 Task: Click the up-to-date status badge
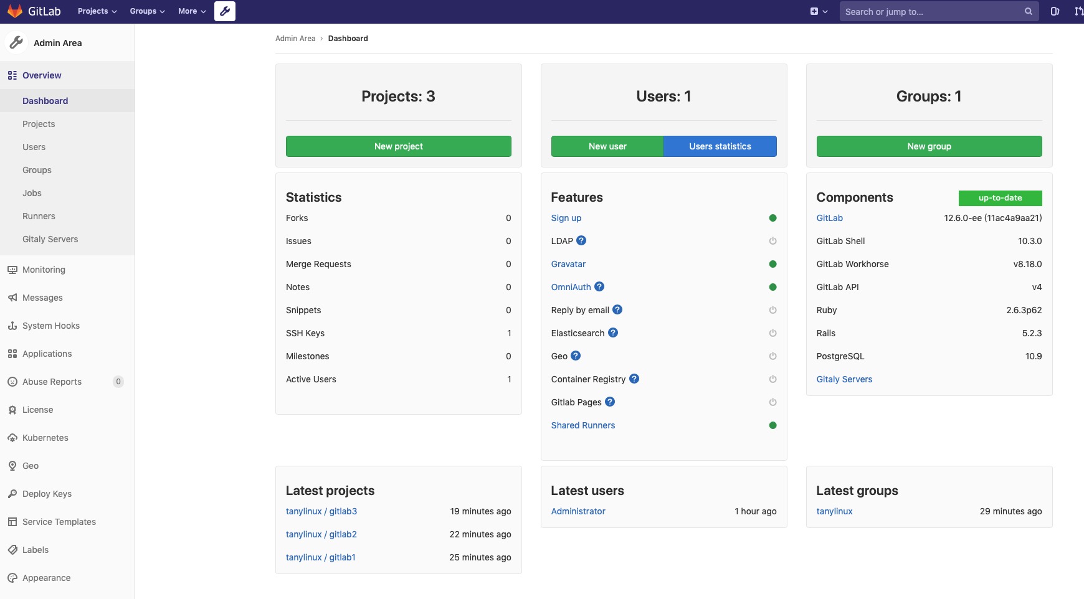pos(1000,198)
